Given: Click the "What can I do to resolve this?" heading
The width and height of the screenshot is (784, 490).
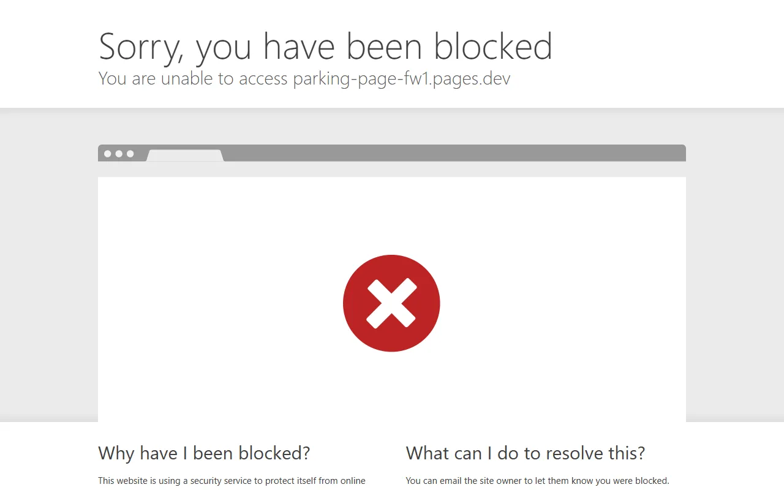Looking at the screenshot, I should pos(525,453).
